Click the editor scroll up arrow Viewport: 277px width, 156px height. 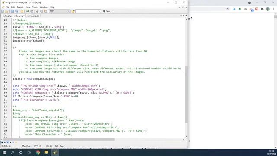(x=187, y=19)
